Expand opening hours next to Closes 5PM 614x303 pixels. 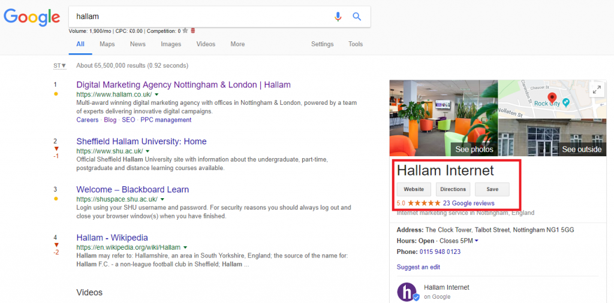point(477,241)
